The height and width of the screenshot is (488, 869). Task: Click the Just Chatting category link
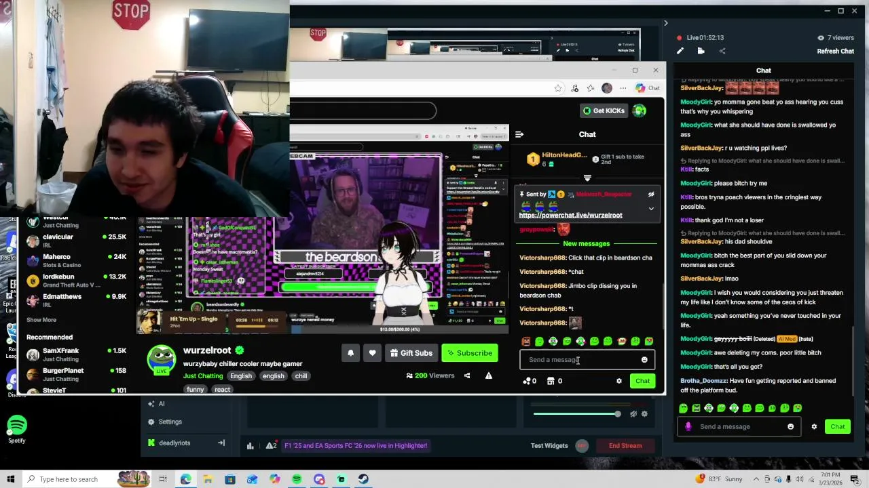tap(203, 376)
